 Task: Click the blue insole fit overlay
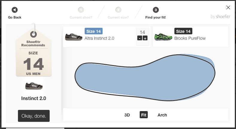[144, 78]
